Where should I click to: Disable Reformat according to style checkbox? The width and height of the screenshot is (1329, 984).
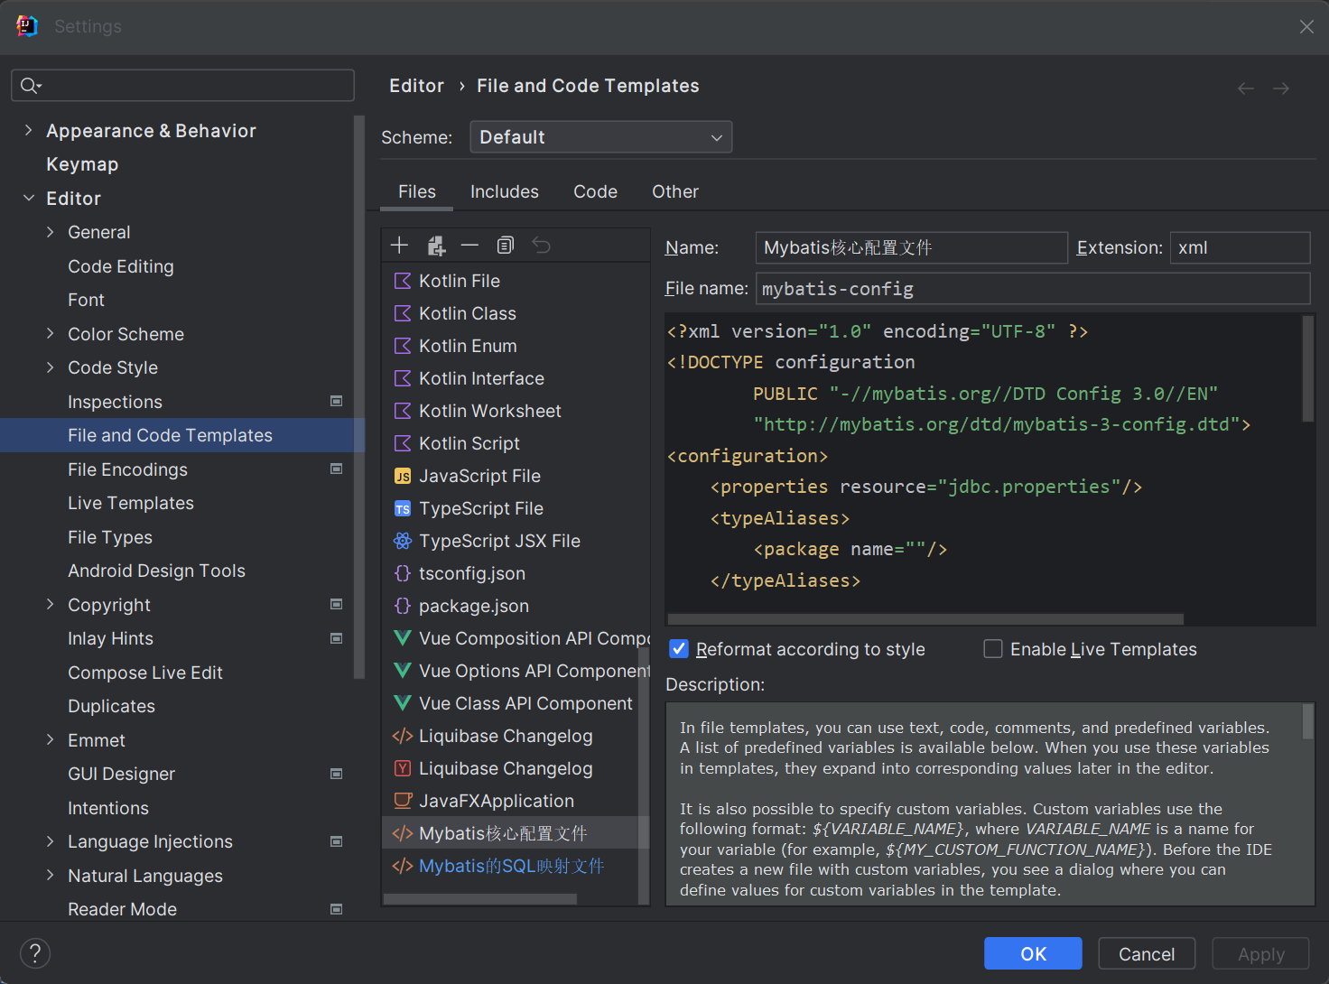pos(679,649)
